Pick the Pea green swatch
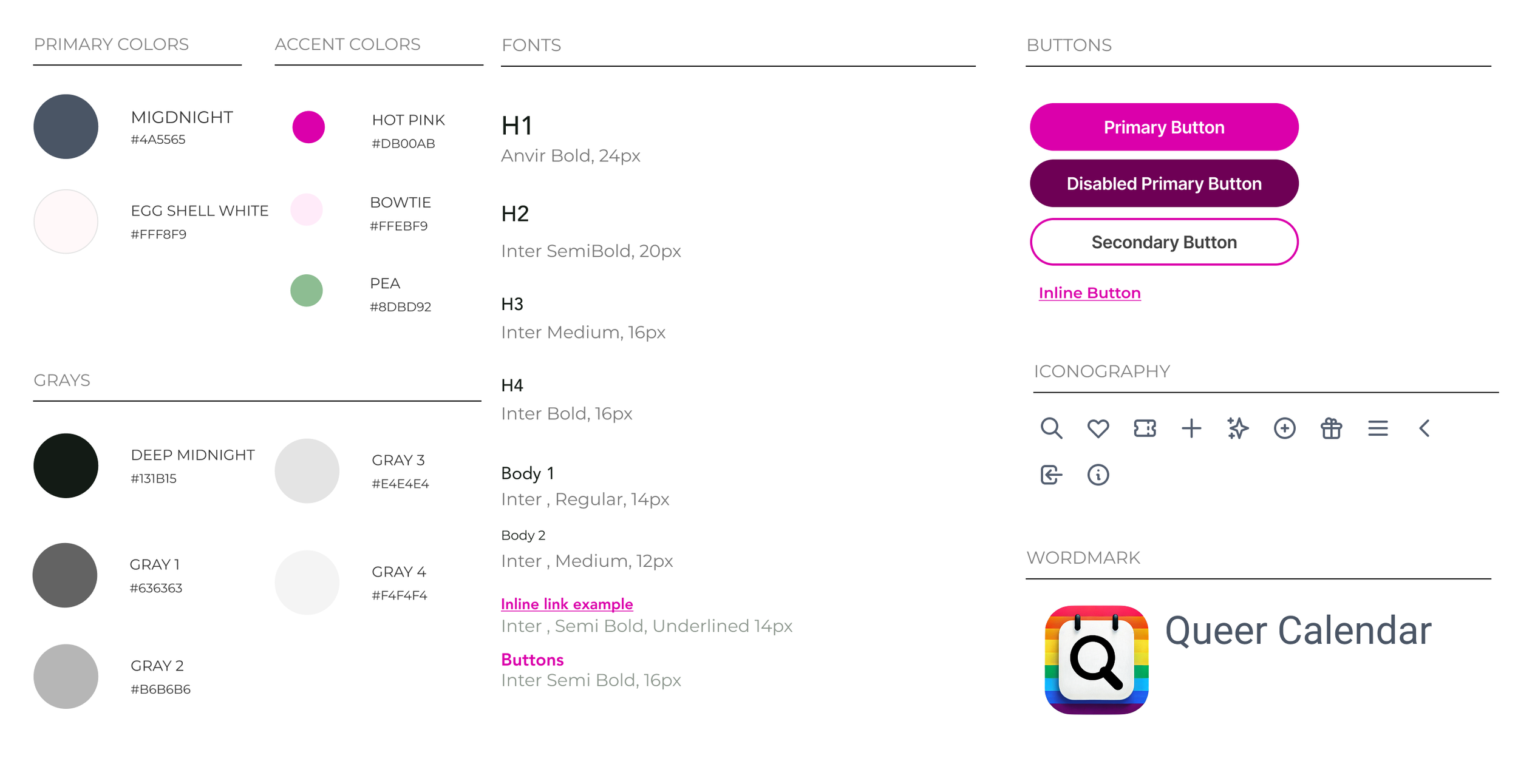1518x761 pixels. tap(307, 290)
